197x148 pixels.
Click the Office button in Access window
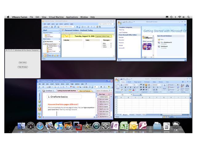[x=119, y=23]
